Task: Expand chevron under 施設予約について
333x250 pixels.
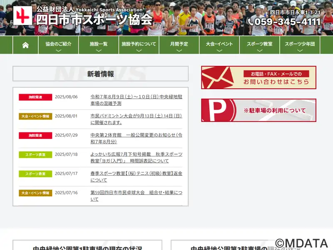Action: (x=139, y=50)
